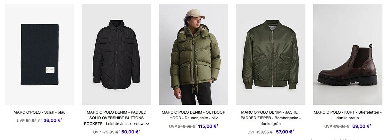This screenshot has height=140, width=385.
Task: Open the 'PADDED SOLID OVERSHIRT BUTTONS POCKETS' product link
Action: 116,118
